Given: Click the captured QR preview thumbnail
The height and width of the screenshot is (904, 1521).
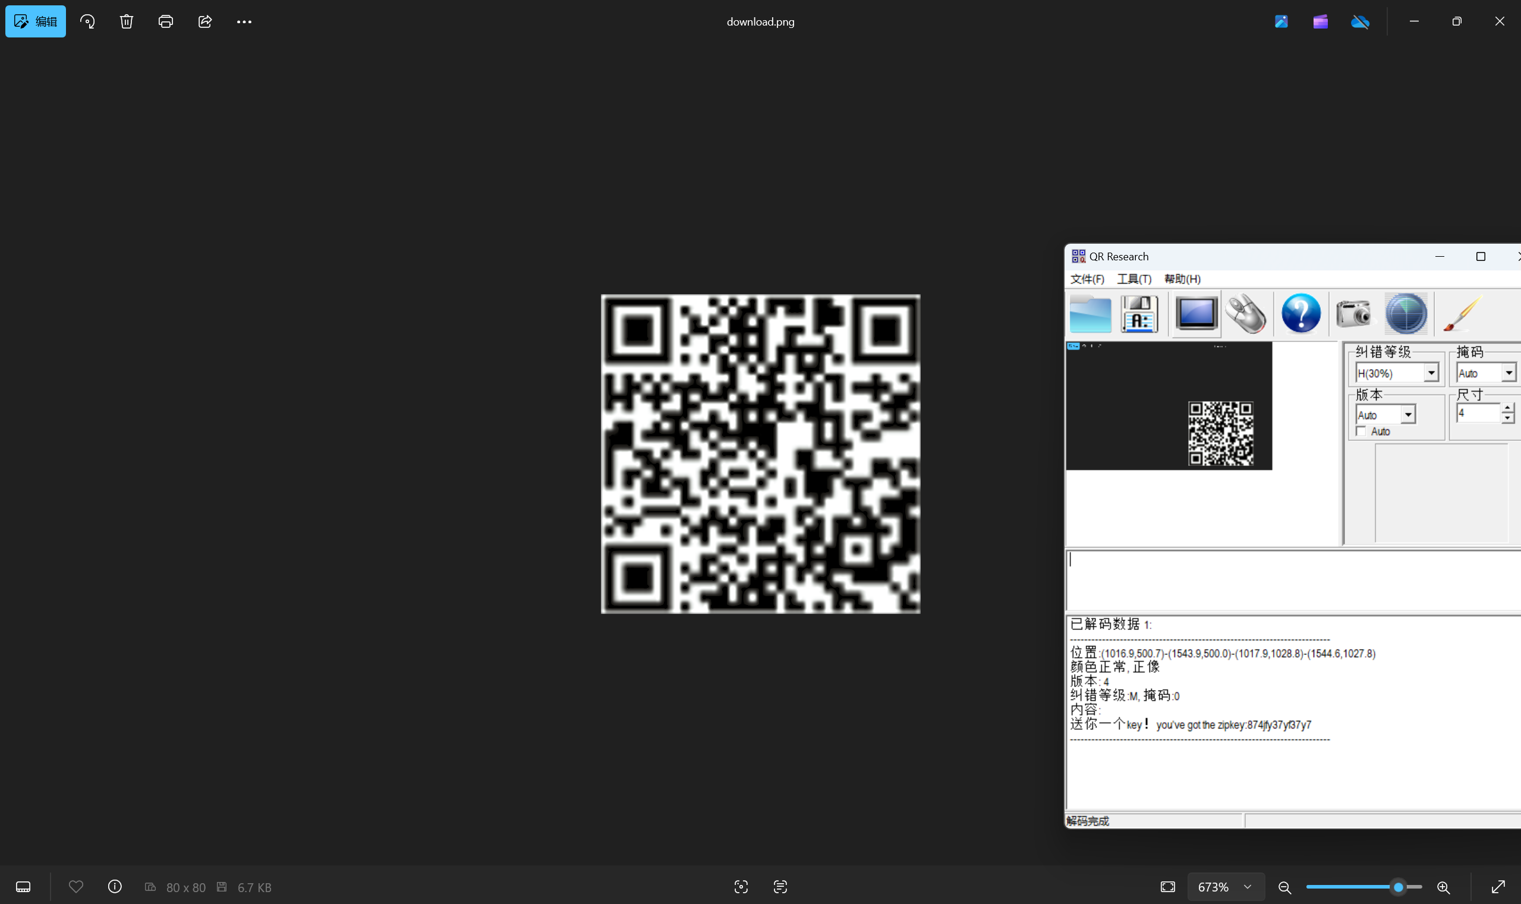Looking at the screenshot, I should click(x=1169, y=406).
